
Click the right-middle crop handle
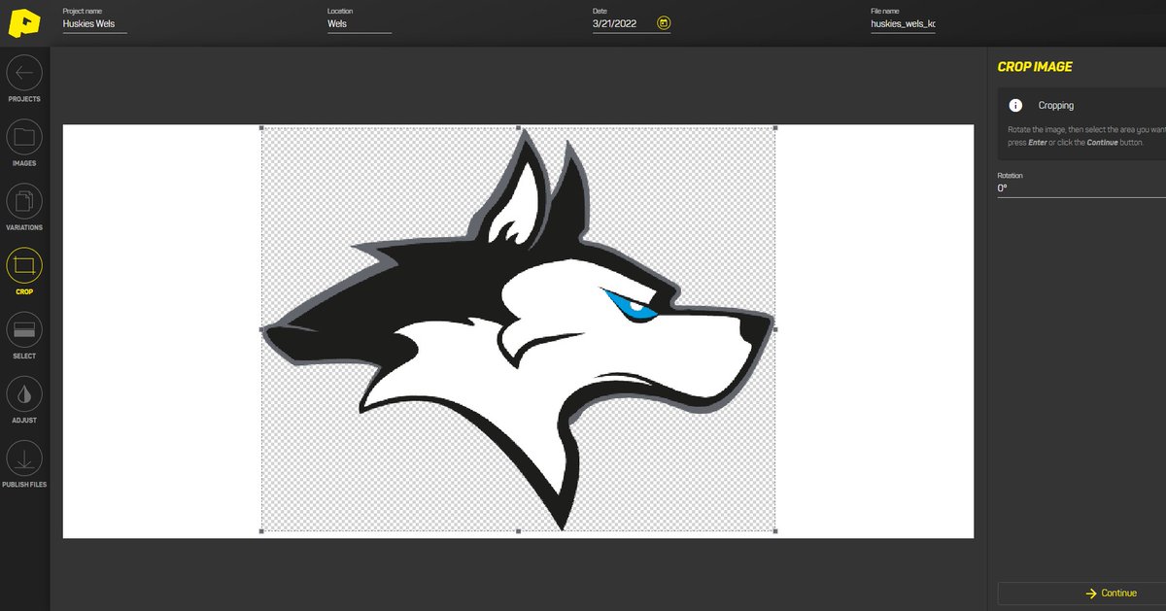coord(774,329)
